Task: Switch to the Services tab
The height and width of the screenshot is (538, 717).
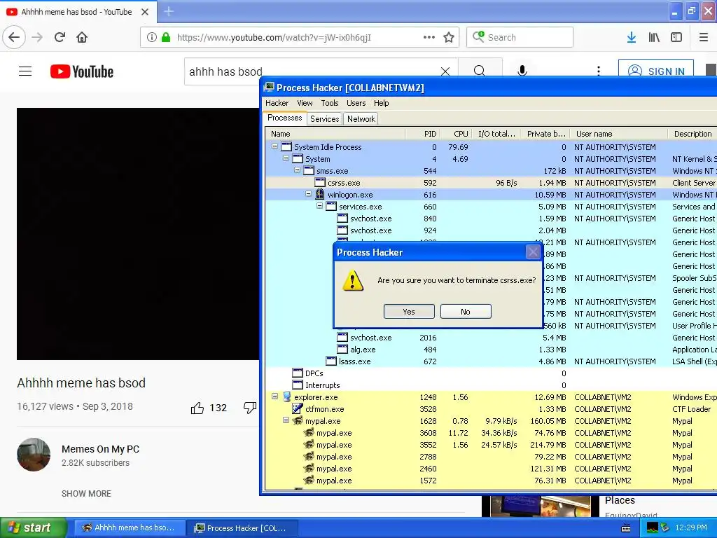Action: [x=325, y=119]
